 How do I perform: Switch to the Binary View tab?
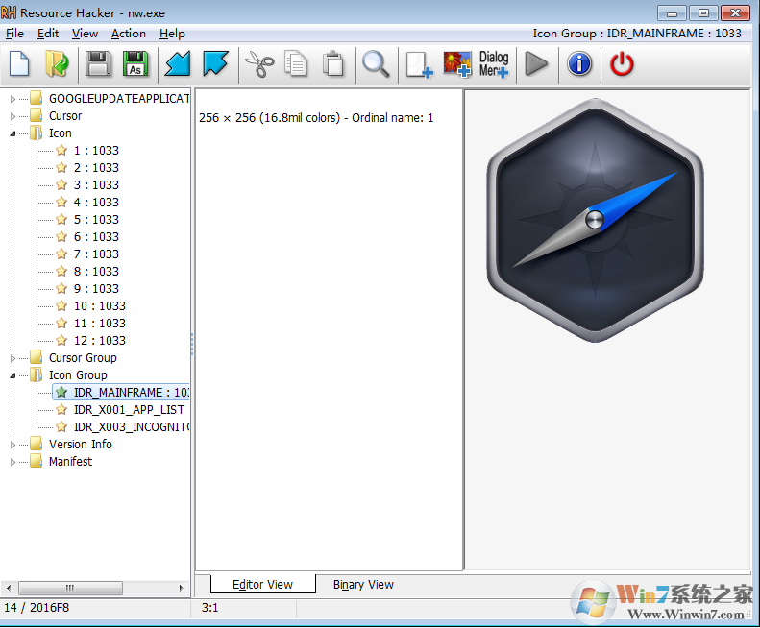coord(363,584)
